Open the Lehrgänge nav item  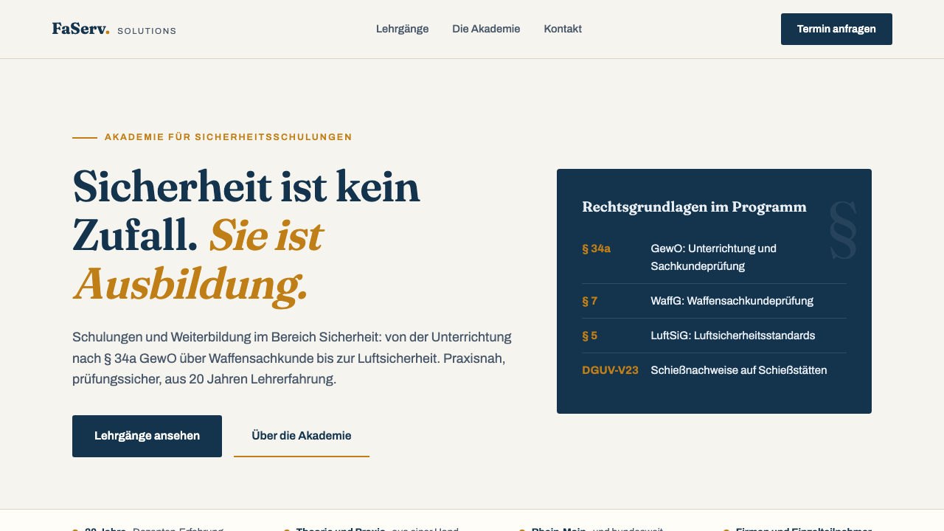(x=402, y=29)
